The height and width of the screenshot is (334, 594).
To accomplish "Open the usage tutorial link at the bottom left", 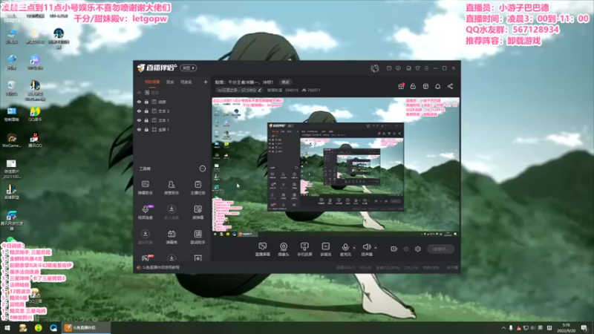I will click(161, 267).
